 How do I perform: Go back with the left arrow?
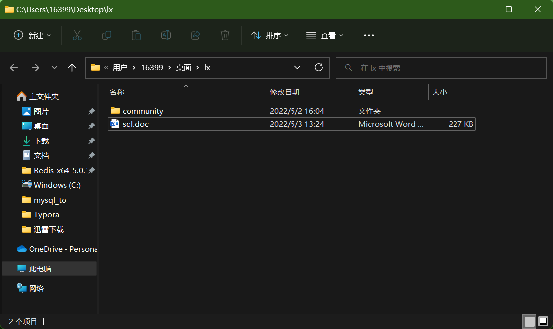pyautogui.click(x=14, y=68)
